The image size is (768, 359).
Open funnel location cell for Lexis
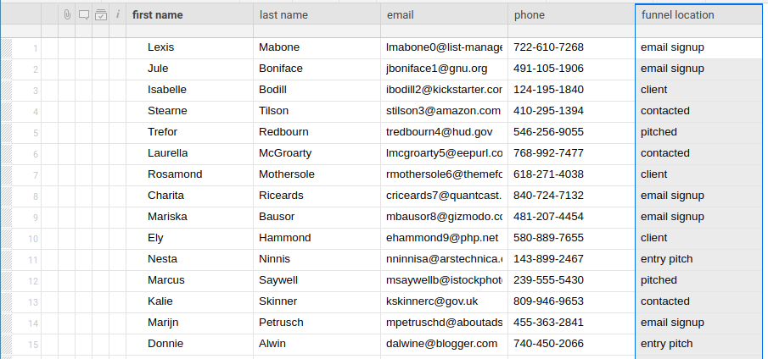pyautogui.click(x=698, y=47)
